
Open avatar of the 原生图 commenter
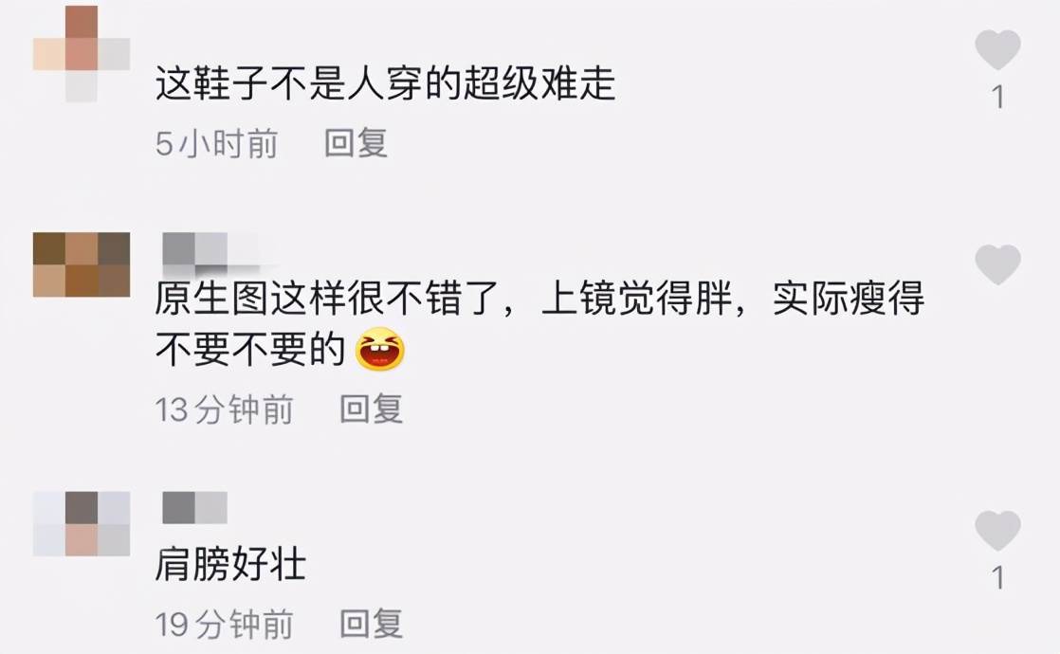(82, 264)
